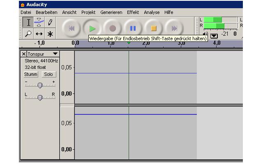Click the L/R pan slider handle
Image resolution: width=263 pixels, height=164 pixels.
pyautogui.click(x=40, y=98)
